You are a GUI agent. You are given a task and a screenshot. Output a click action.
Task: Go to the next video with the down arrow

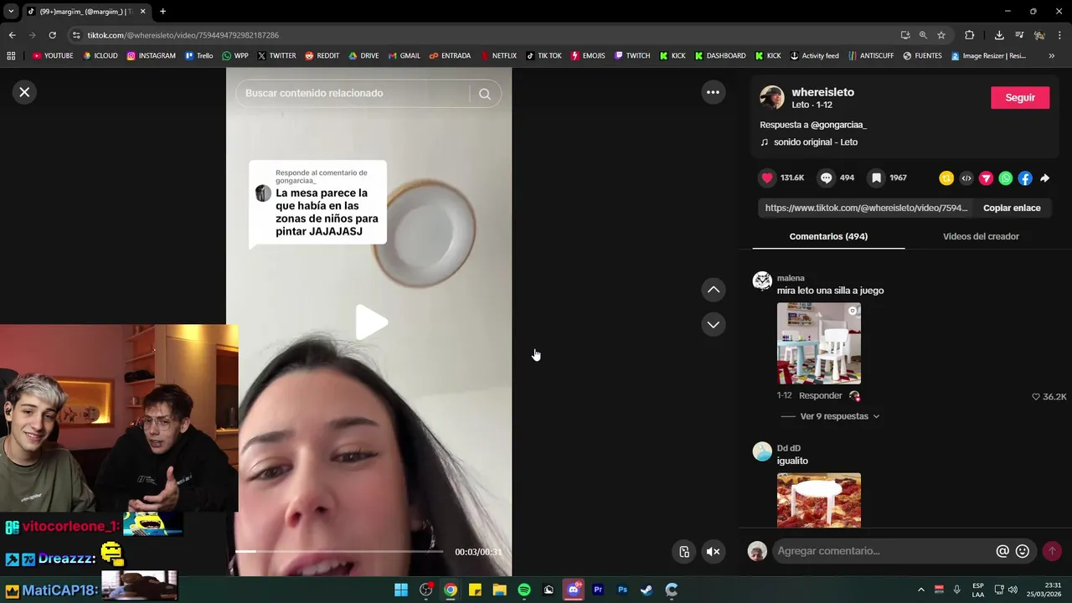pos(714,324)
